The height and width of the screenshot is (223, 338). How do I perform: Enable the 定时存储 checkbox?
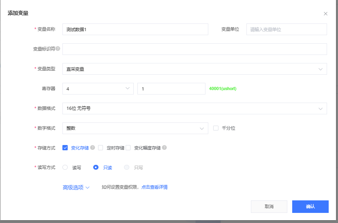[101, 148]
